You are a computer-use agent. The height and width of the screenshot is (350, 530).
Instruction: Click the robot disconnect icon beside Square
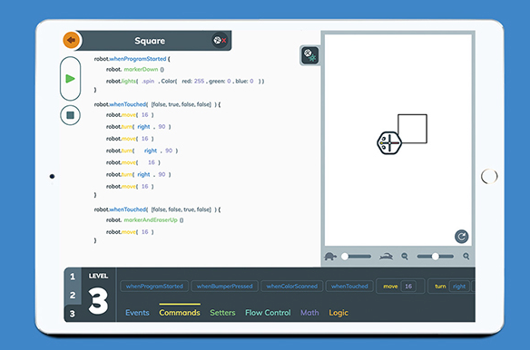[220, 40]
